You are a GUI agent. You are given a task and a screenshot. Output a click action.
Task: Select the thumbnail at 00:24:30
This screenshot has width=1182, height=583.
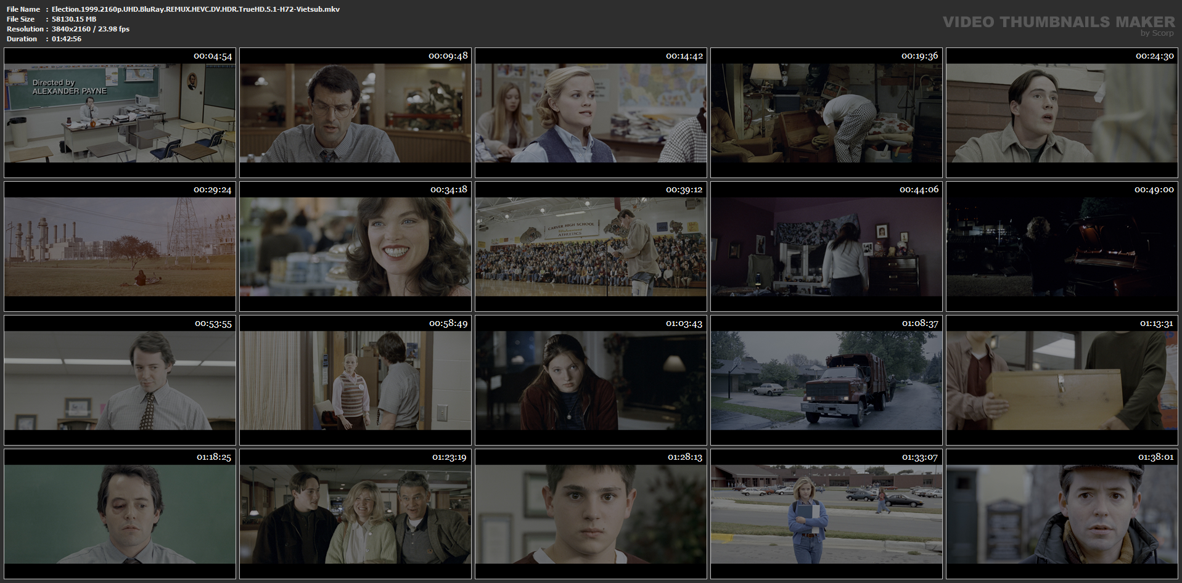click(x=1062, y=113)
